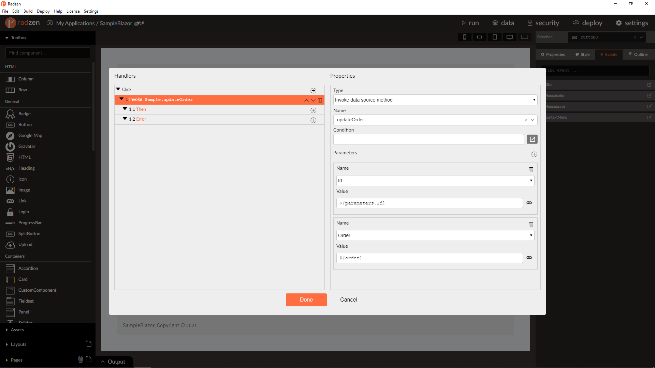Switch to the Outline tab

coord(640,54)
